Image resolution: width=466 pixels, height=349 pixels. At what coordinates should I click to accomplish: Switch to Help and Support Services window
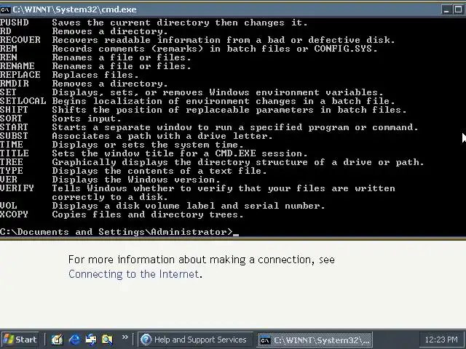point(196,340)
